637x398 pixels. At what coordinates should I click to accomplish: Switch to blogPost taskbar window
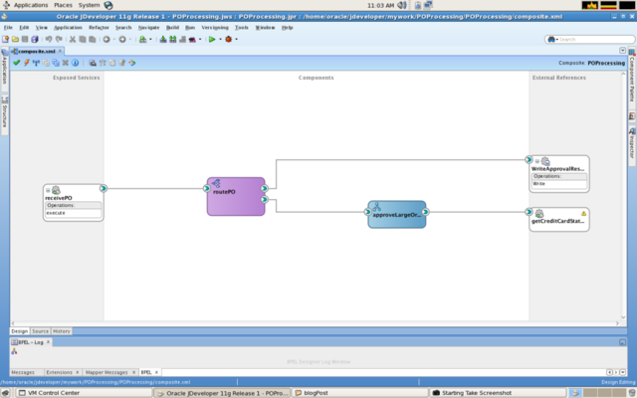360,393
